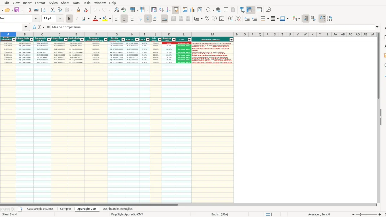This screenshot has height=217, width=386.
Task: Switch to Dashboard e Instruções sheet tab
Action: tap(117, 209)
